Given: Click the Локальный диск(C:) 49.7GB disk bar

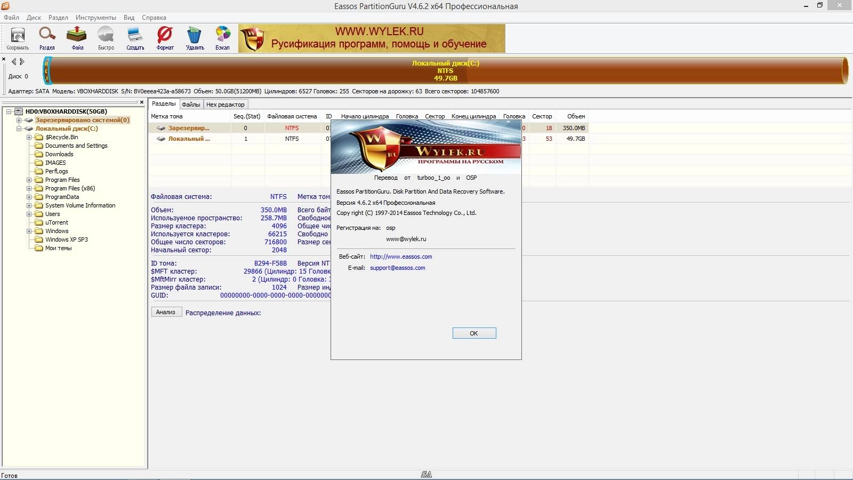Looking at the screenshot, I should [x=448, y=70].
